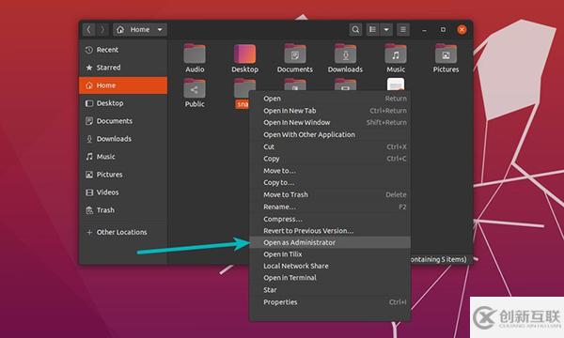Open Music in the sidebar
This screenshot has height=338, width=564.
[x=123, y=157]
